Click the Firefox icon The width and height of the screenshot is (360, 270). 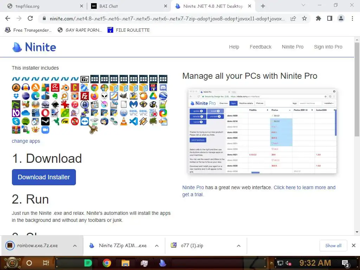pyautogui.click(x=94, y=96)
